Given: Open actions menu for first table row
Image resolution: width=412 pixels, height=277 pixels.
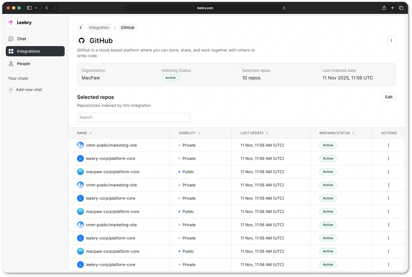Looking at the screenshot, I should [388, 145].
